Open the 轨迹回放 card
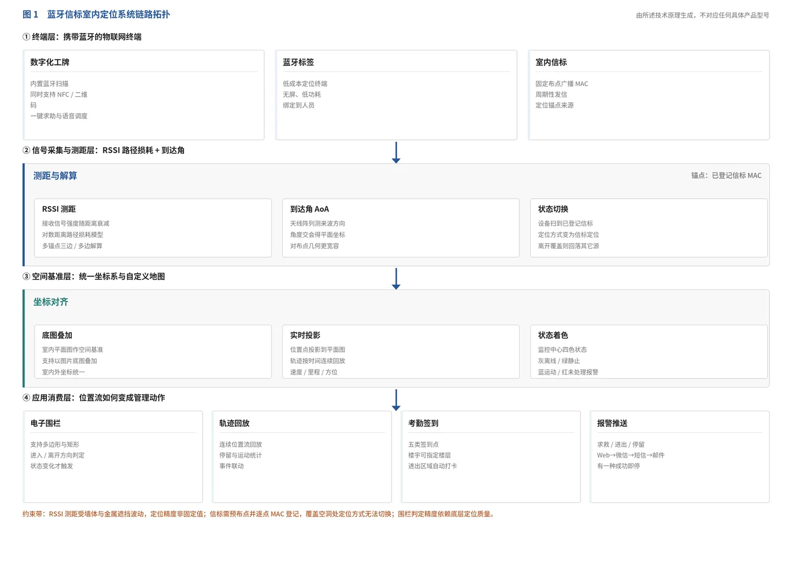Viewport: 792px width, 577px height. (302, 457)
